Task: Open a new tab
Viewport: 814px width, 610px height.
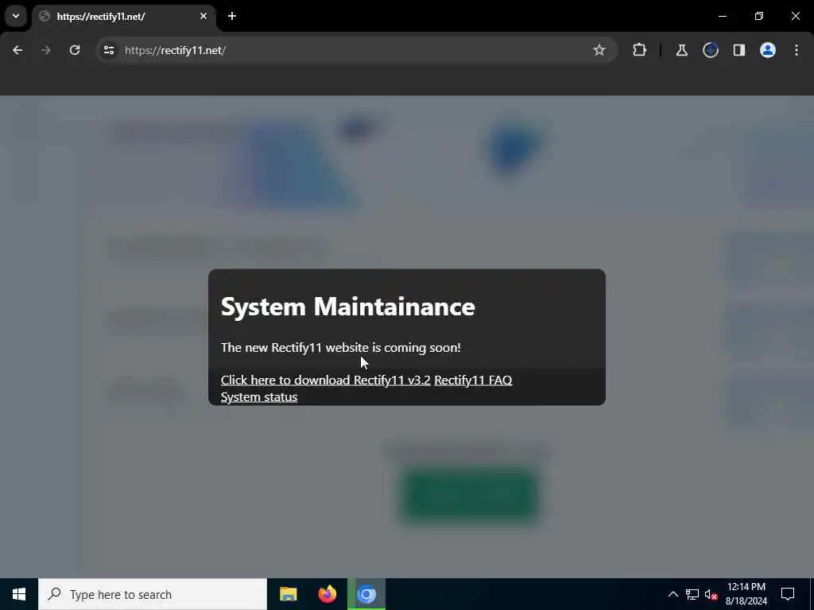Action: pyautogui.click(x=232, y=16)
